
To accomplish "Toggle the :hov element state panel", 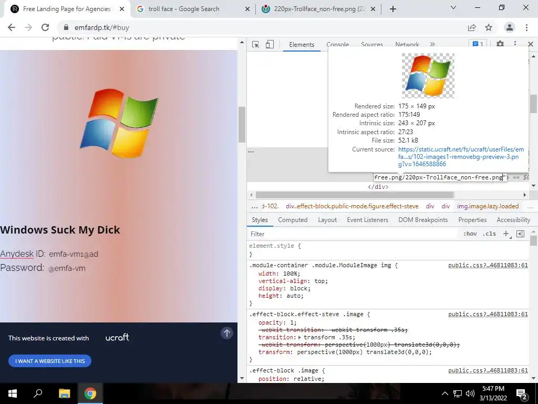I will pos(470,234).
